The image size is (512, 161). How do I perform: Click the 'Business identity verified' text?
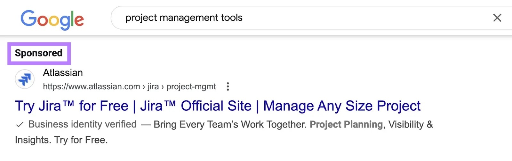pos(82,124)
